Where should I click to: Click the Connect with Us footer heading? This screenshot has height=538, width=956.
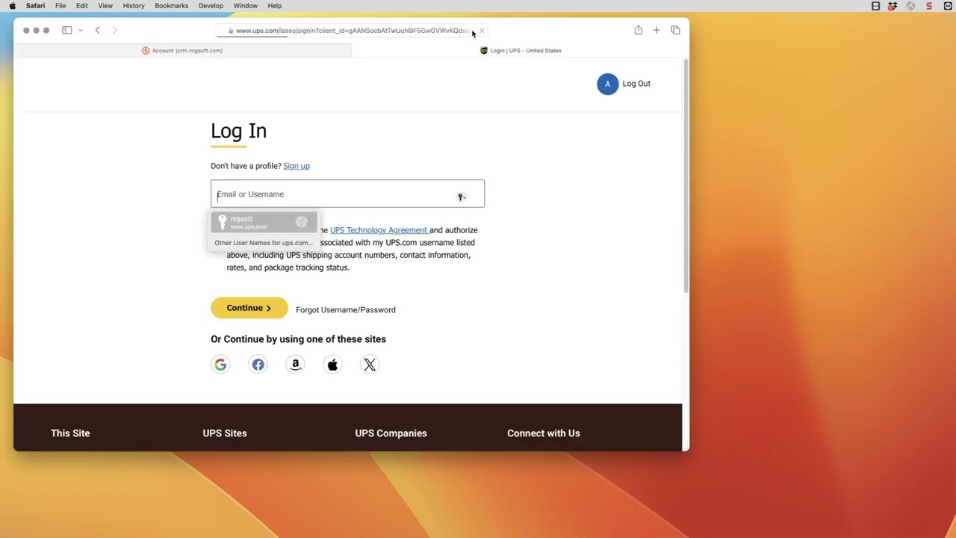pyautogui.click(x=544, y=433)
